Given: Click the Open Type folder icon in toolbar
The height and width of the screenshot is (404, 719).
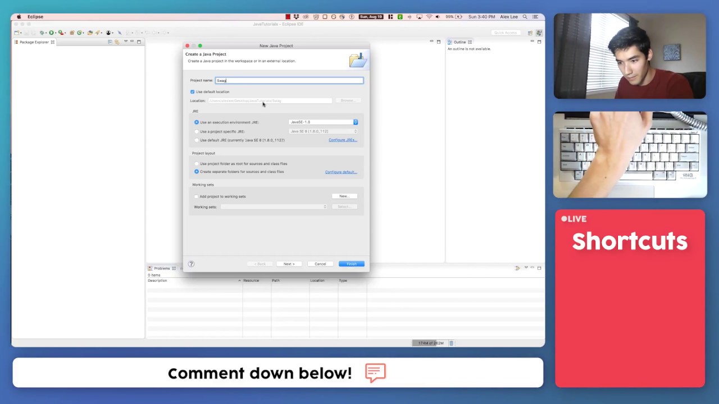Looking at the screenshot, I should click(90, 33).
